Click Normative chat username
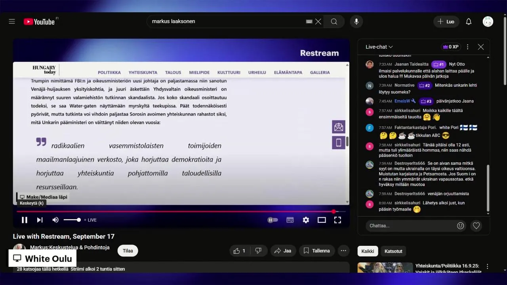The image size is (507, 285). pos(404,85)
